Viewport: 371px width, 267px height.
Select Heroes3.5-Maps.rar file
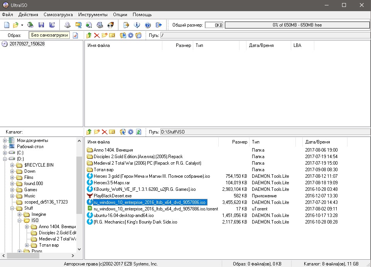click(x=112, y=182)
